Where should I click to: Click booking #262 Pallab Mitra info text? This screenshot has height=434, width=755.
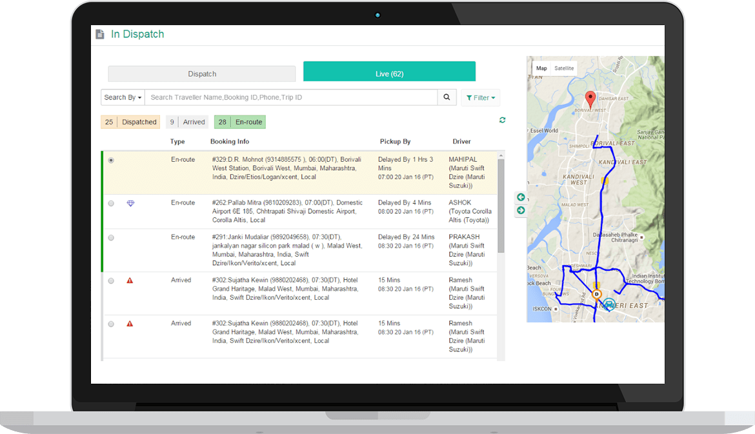tap(287, 212)
